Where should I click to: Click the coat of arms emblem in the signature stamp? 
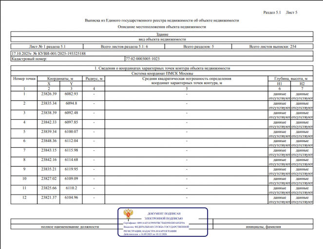[x=128, y=214]
